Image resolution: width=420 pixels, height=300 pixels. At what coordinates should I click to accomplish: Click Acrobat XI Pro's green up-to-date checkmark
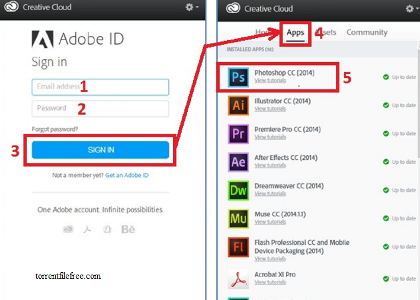[386, 279]
